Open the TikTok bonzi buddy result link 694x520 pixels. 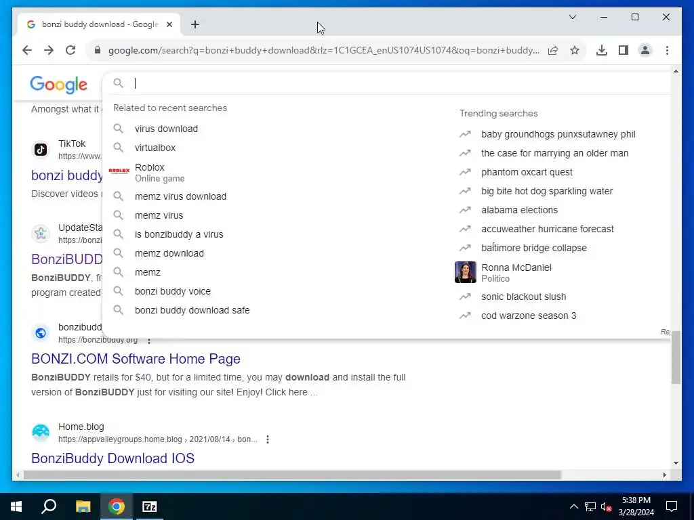pos(67,175)
